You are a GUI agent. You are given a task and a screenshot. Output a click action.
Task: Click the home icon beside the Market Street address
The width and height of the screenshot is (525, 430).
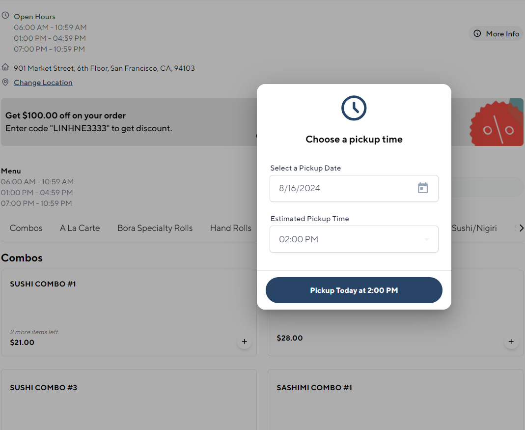click(x=5, y=67)
